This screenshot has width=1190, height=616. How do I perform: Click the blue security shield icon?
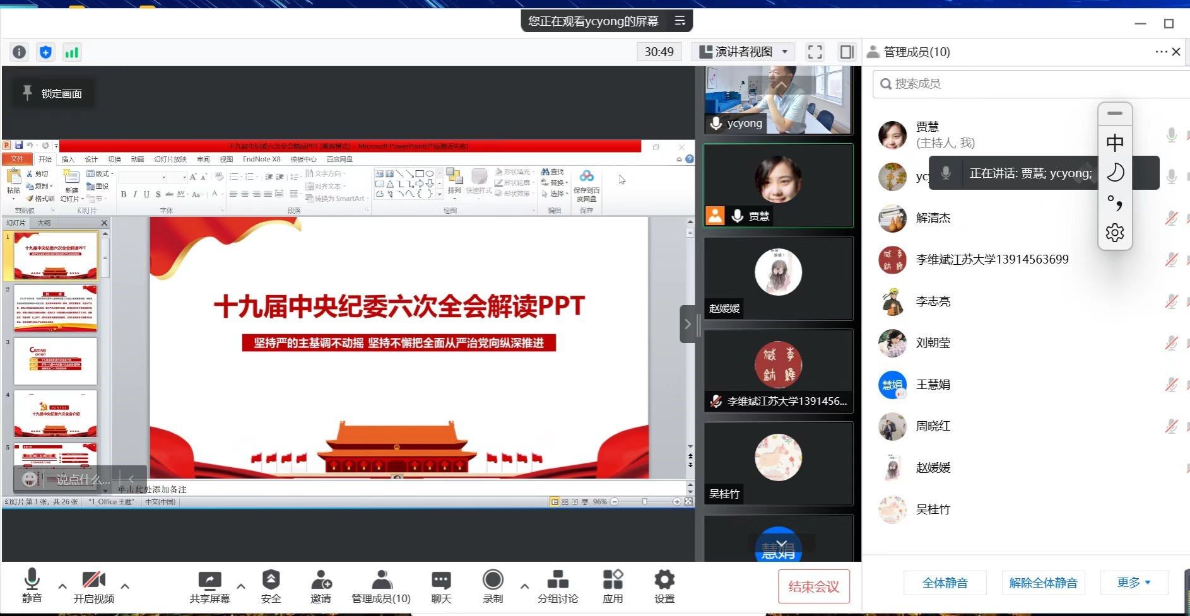point(45,52)
